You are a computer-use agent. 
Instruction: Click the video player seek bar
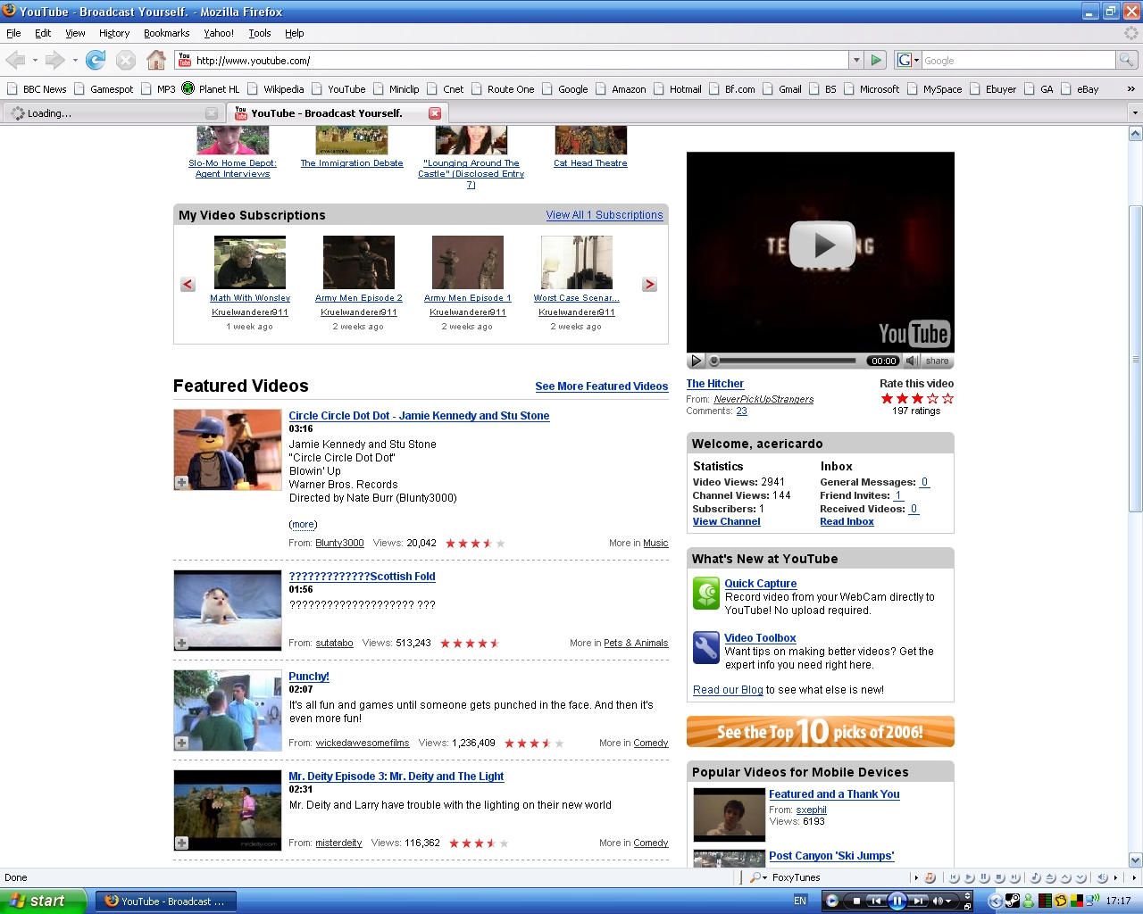782,361
